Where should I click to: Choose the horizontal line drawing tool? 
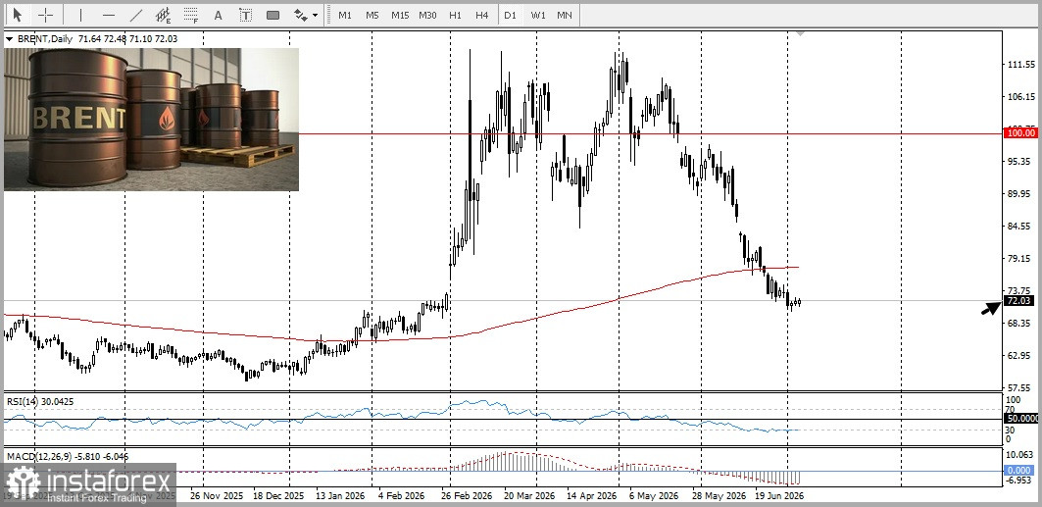(109, 15)
